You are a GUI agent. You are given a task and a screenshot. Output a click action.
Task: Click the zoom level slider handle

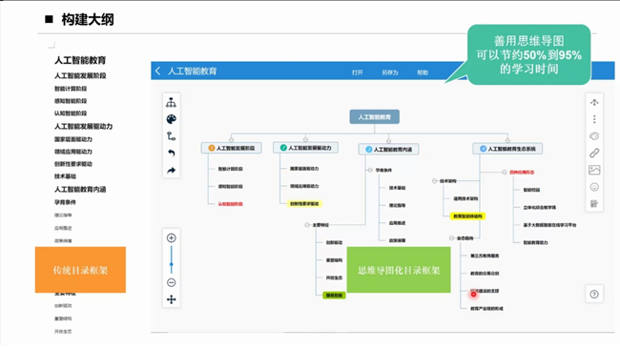(171, 264)
